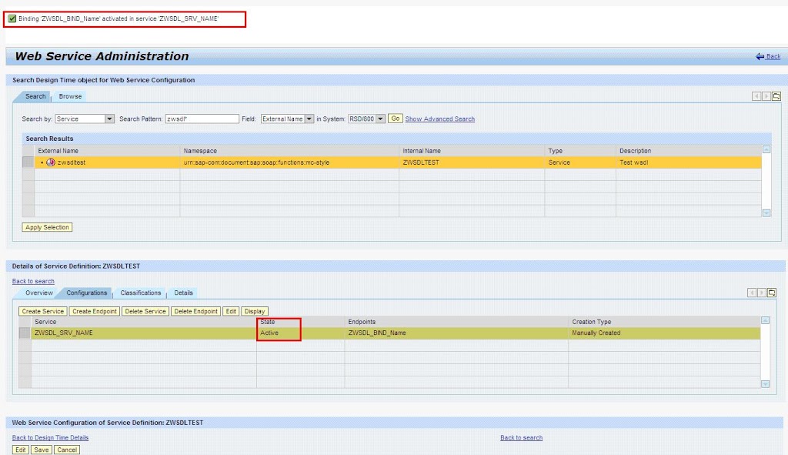This screenshot has width=788, height=455.
Task: Click the left navigation arrow icon in search panel
Action: (x=758, y=96)
